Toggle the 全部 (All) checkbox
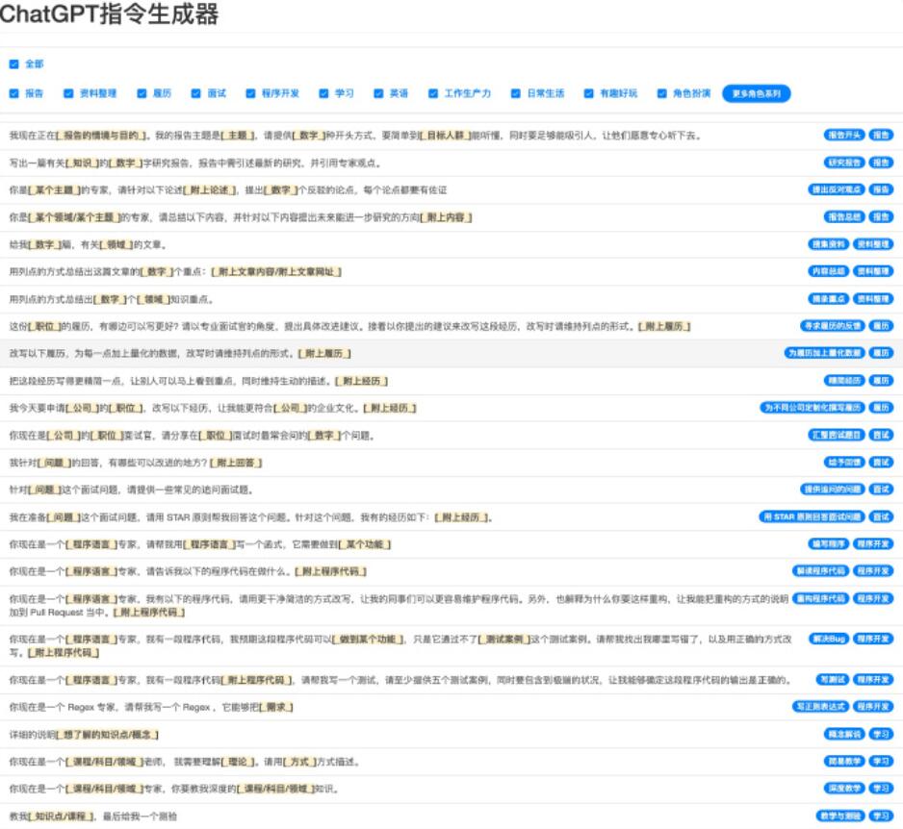Screen dimensions: 903x829 [x=13, y=64]
